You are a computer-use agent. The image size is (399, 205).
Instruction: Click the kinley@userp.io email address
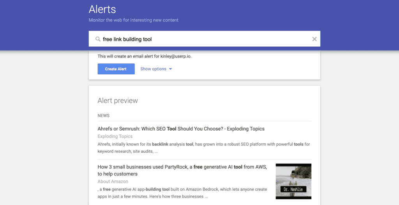coord(176,56)
